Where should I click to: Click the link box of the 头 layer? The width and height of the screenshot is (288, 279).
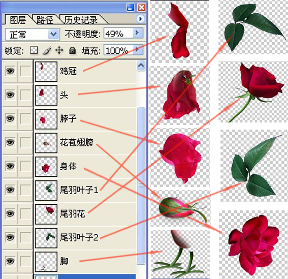point(25,95)
